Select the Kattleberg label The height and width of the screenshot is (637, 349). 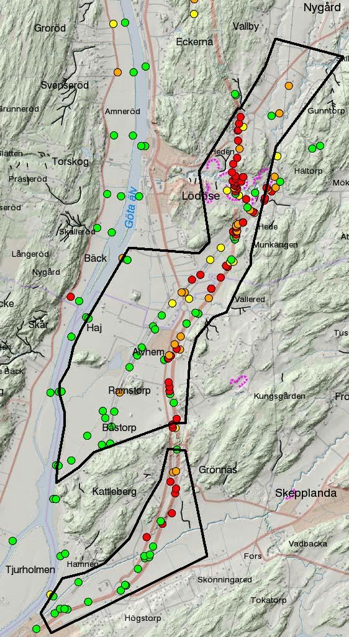[114, 492]
